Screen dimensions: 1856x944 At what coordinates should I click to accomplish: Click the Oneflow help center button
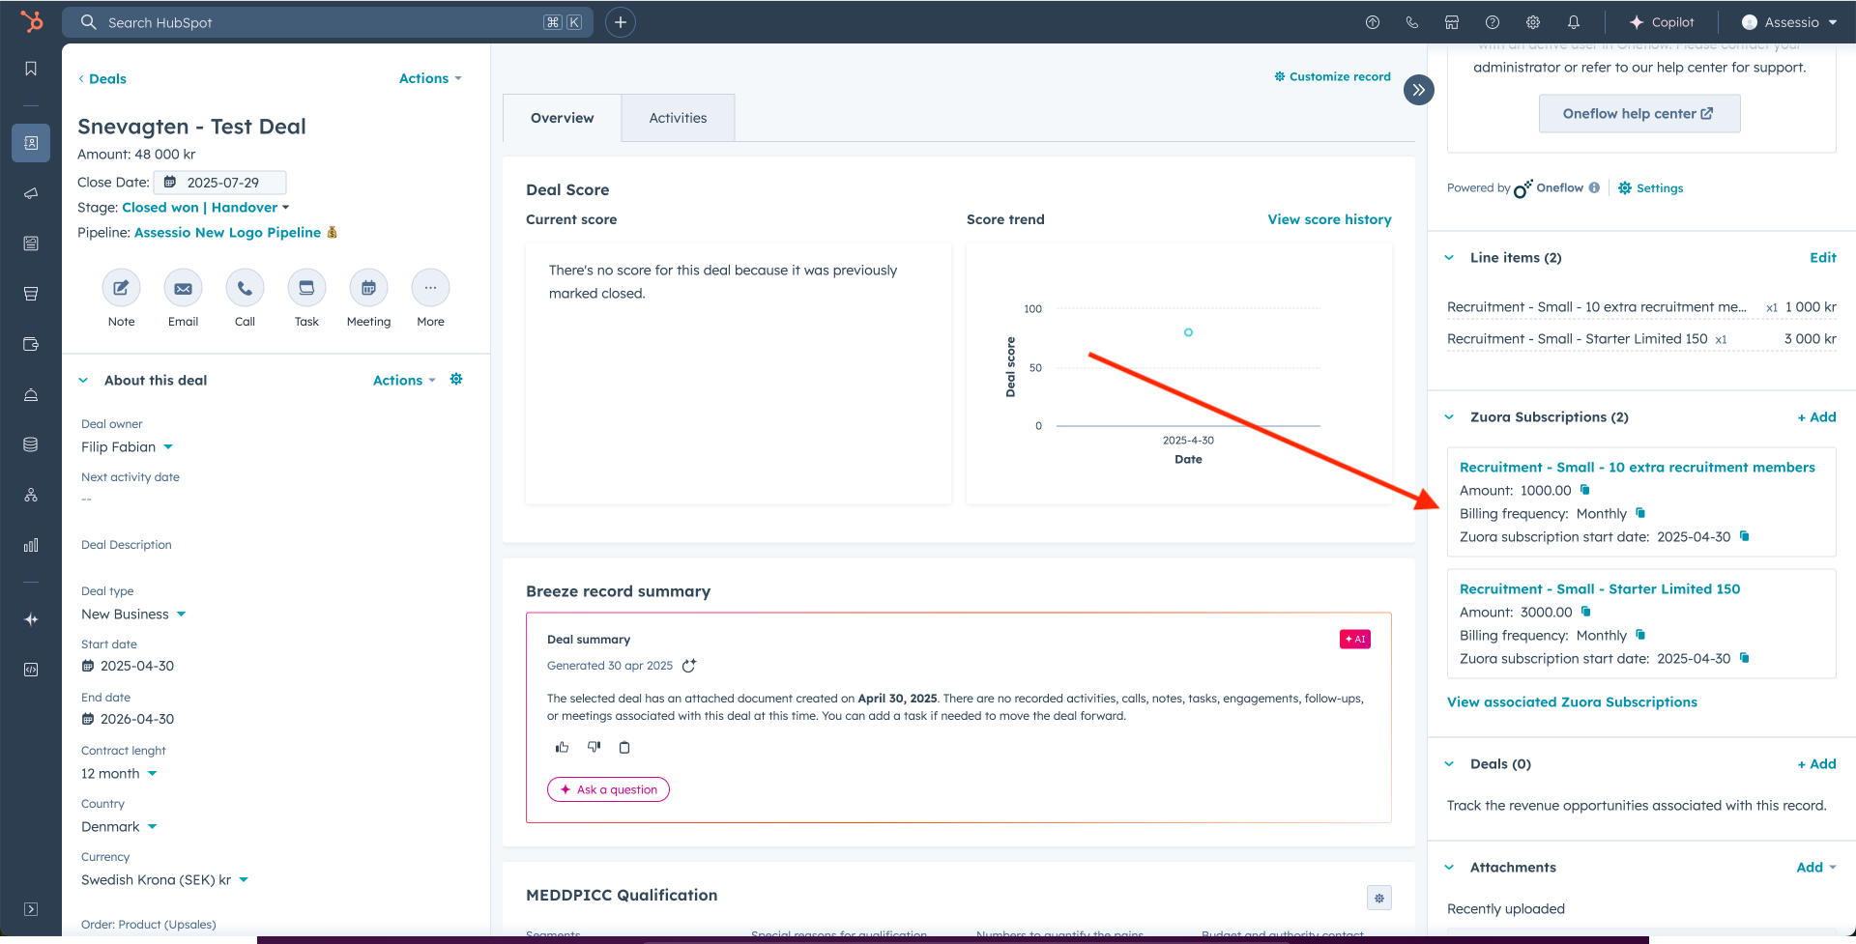coord(1638,114)
